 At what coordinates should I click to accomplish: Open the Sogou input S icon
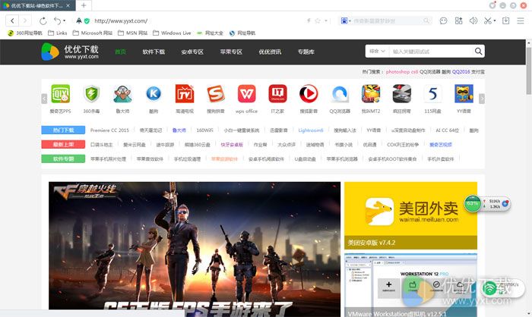pyautogui.click(x=215, y=94)
